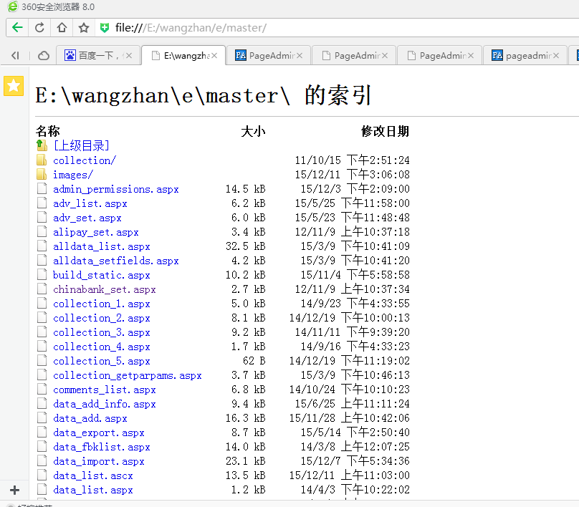Click the cloud icon in the tab bar

44,55
